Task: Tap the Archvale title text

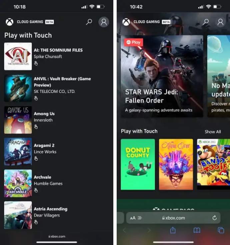Action: [43, 177]
